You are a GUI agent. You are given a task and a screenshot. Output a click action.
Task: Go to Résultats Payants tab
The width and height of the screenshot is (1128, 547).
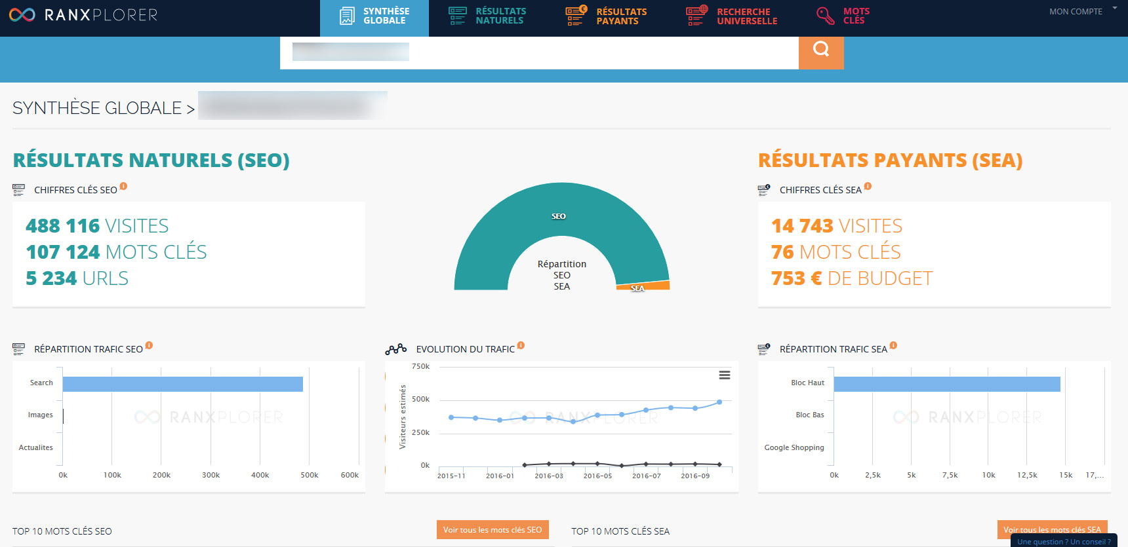point(606,16)
